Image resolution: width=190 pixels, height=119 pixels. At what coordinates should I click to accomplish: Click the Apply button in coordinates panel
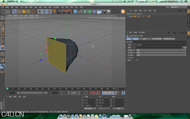click(119, 109)
